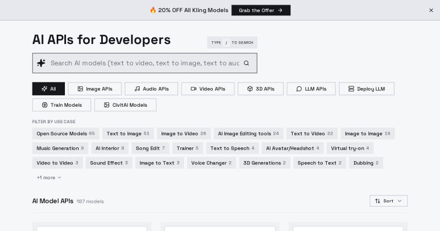
Task: Click the sparkle icon on the All tab
Action: (x=45, y=89)
